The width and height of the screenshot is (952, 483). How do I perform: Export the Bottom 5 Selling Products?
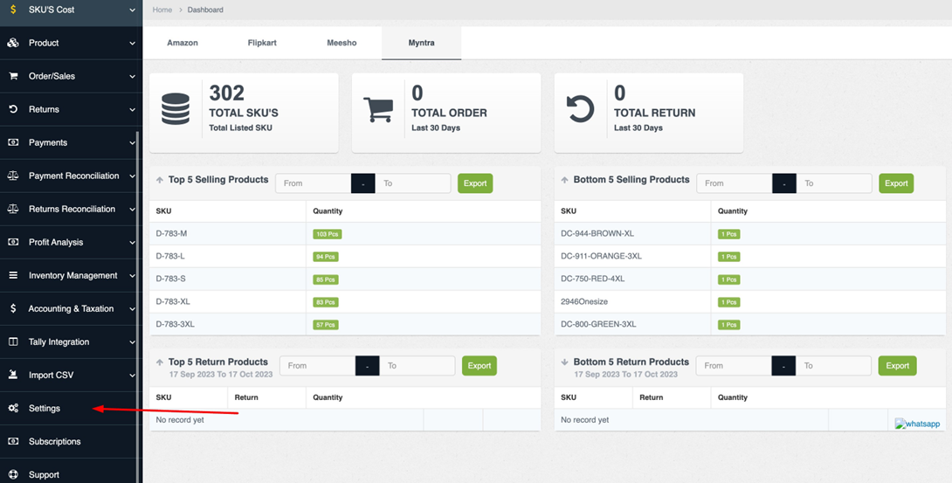896,183
